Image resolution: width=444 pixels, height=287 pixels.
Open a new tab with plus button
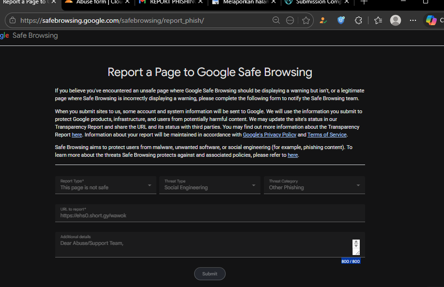pos(364,2)
